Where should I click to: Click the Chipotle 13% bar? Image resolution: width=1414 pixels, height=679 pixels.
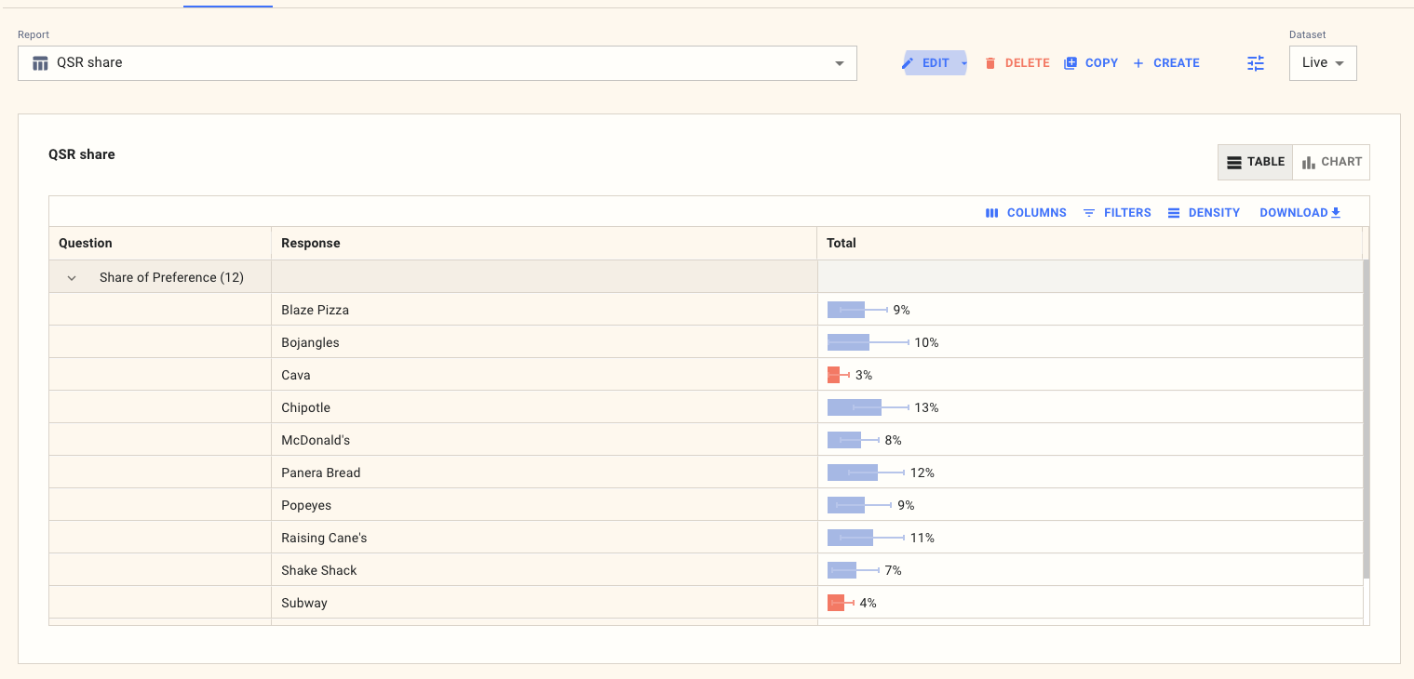(x=855, y=407)
